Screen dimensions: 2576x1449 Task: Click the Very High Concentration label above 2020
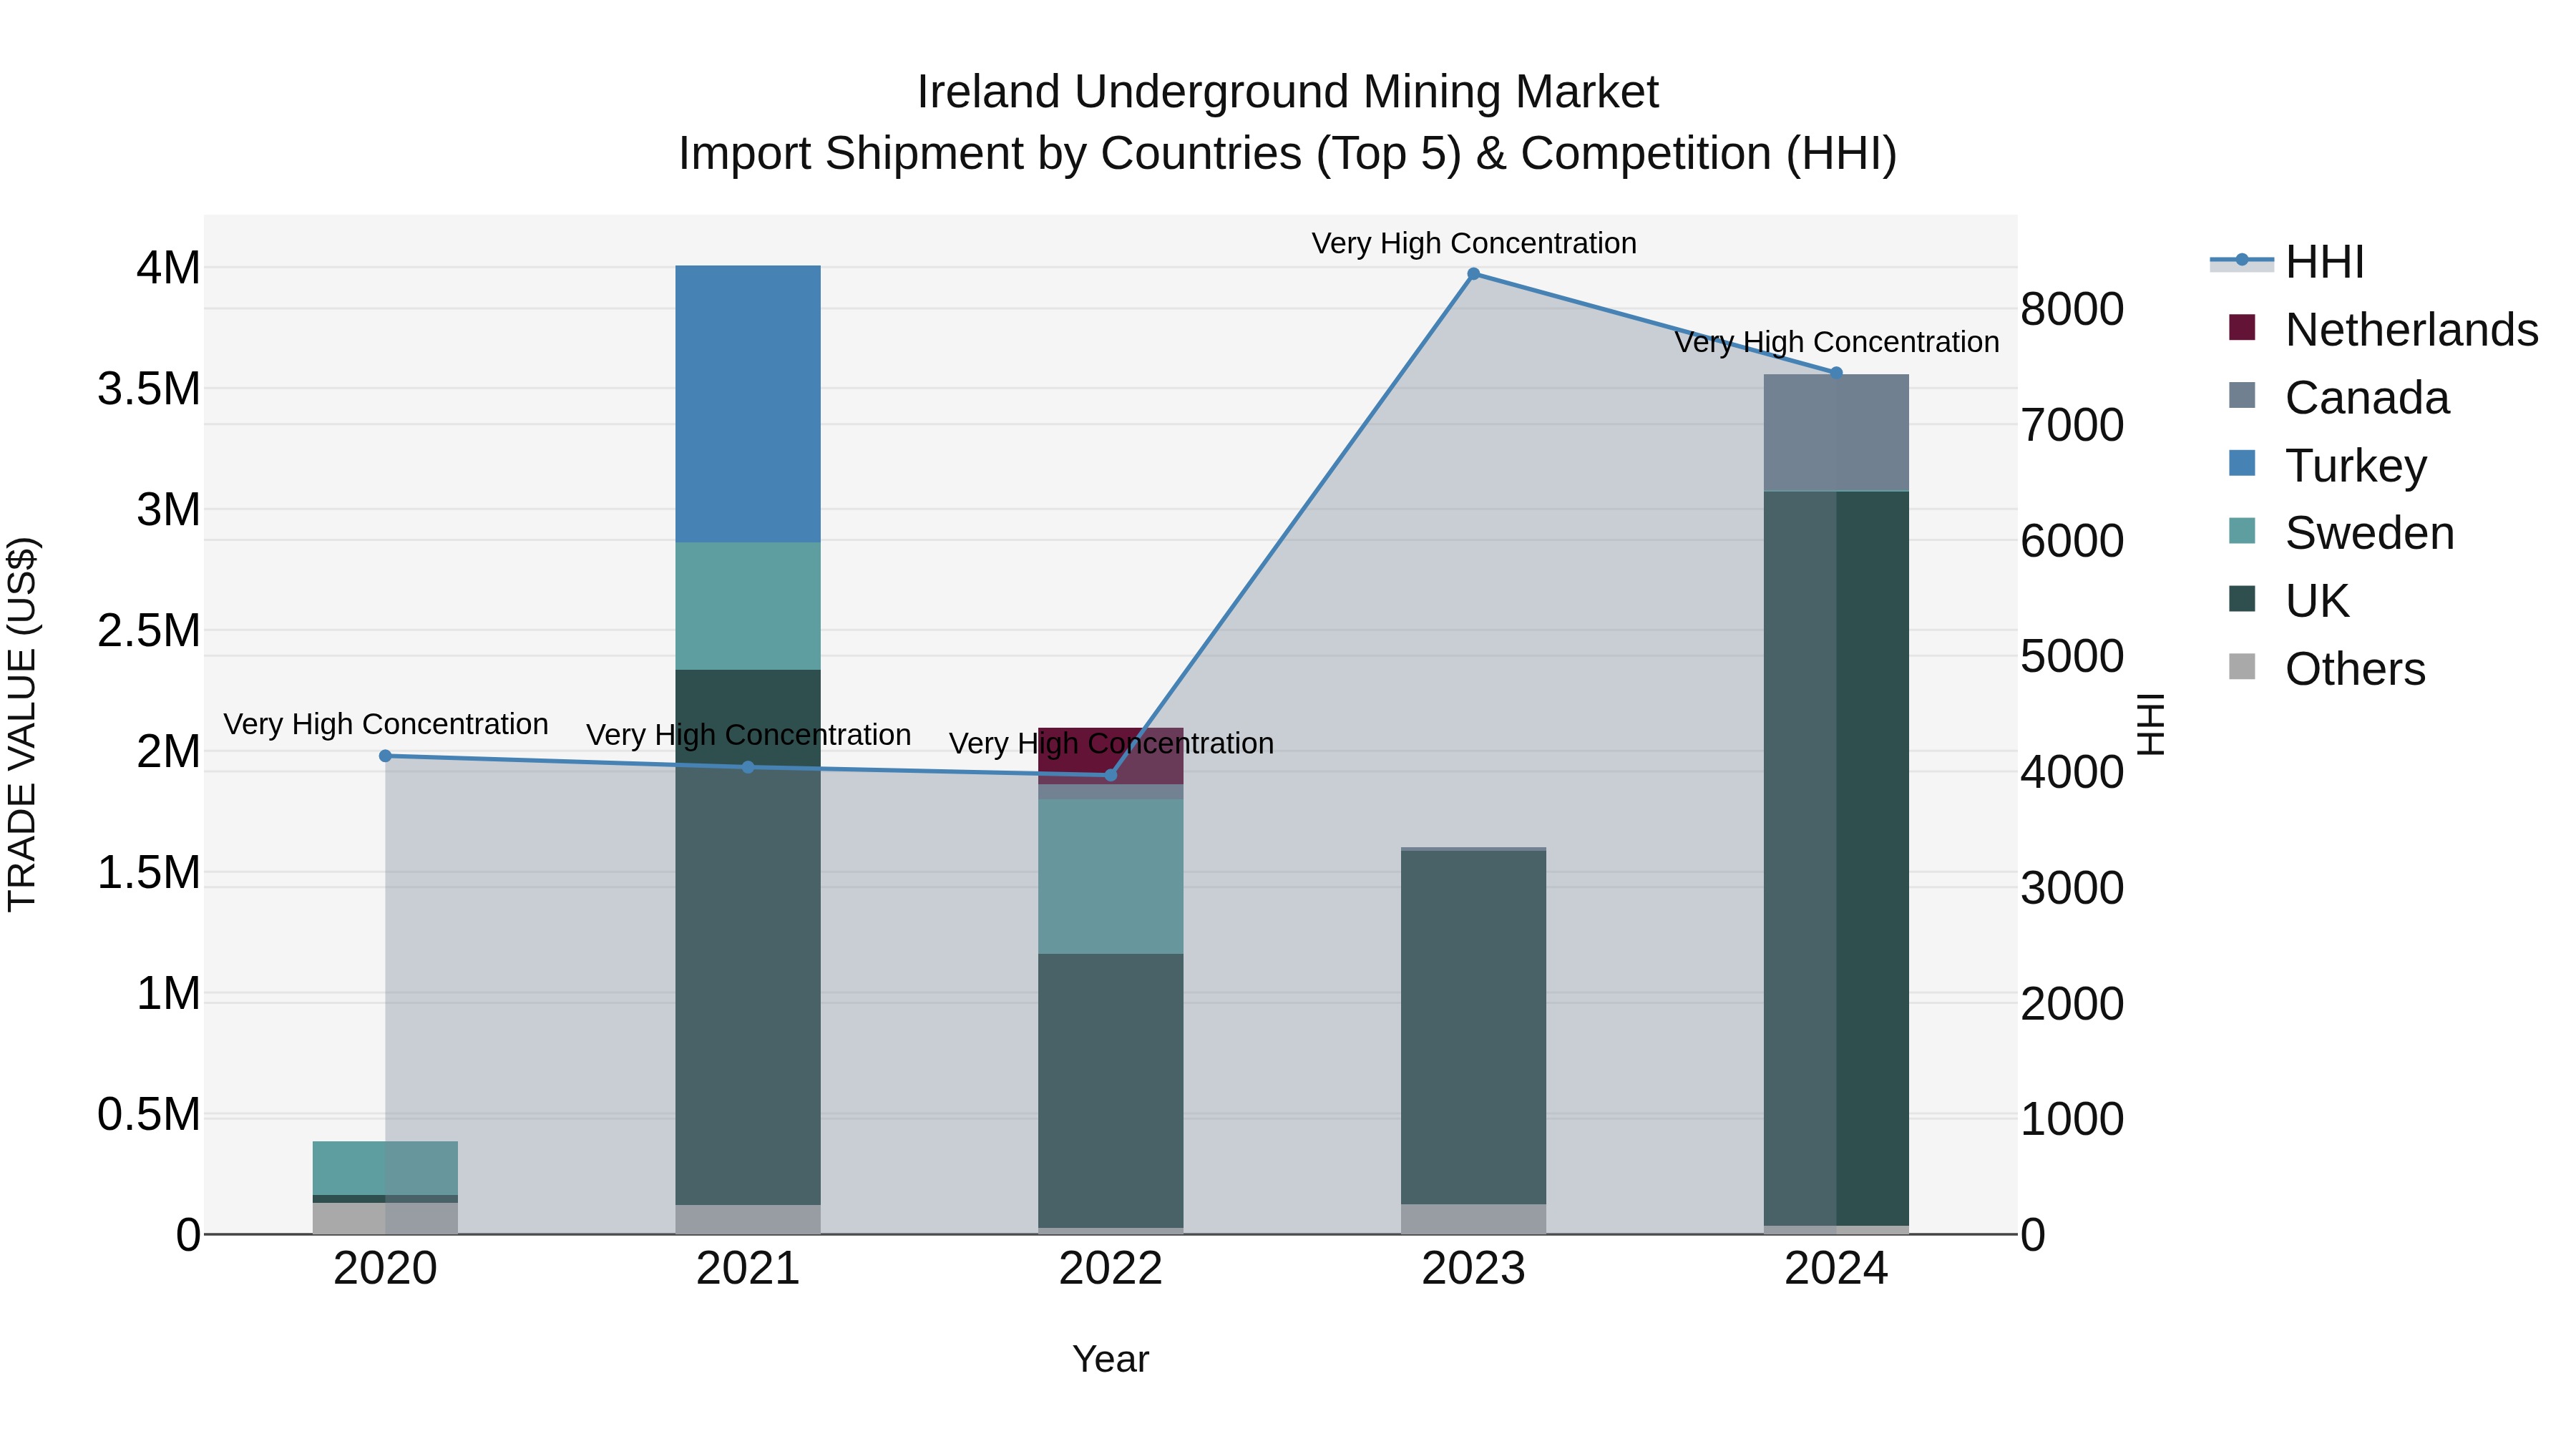pos(386,724)
